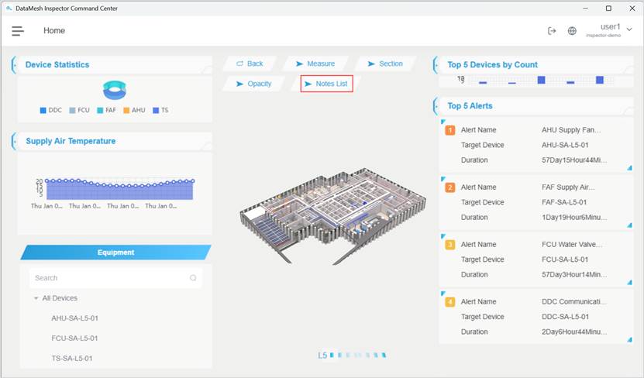Select AHU-SA-L5-01 in the device tree
The width and height of the screenshot is (644, 378).
click(74, 318)
